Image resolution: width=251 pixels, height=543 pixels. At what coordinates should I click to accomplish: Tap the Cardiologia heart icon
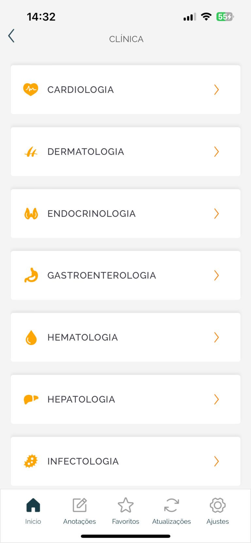[31, 90]
